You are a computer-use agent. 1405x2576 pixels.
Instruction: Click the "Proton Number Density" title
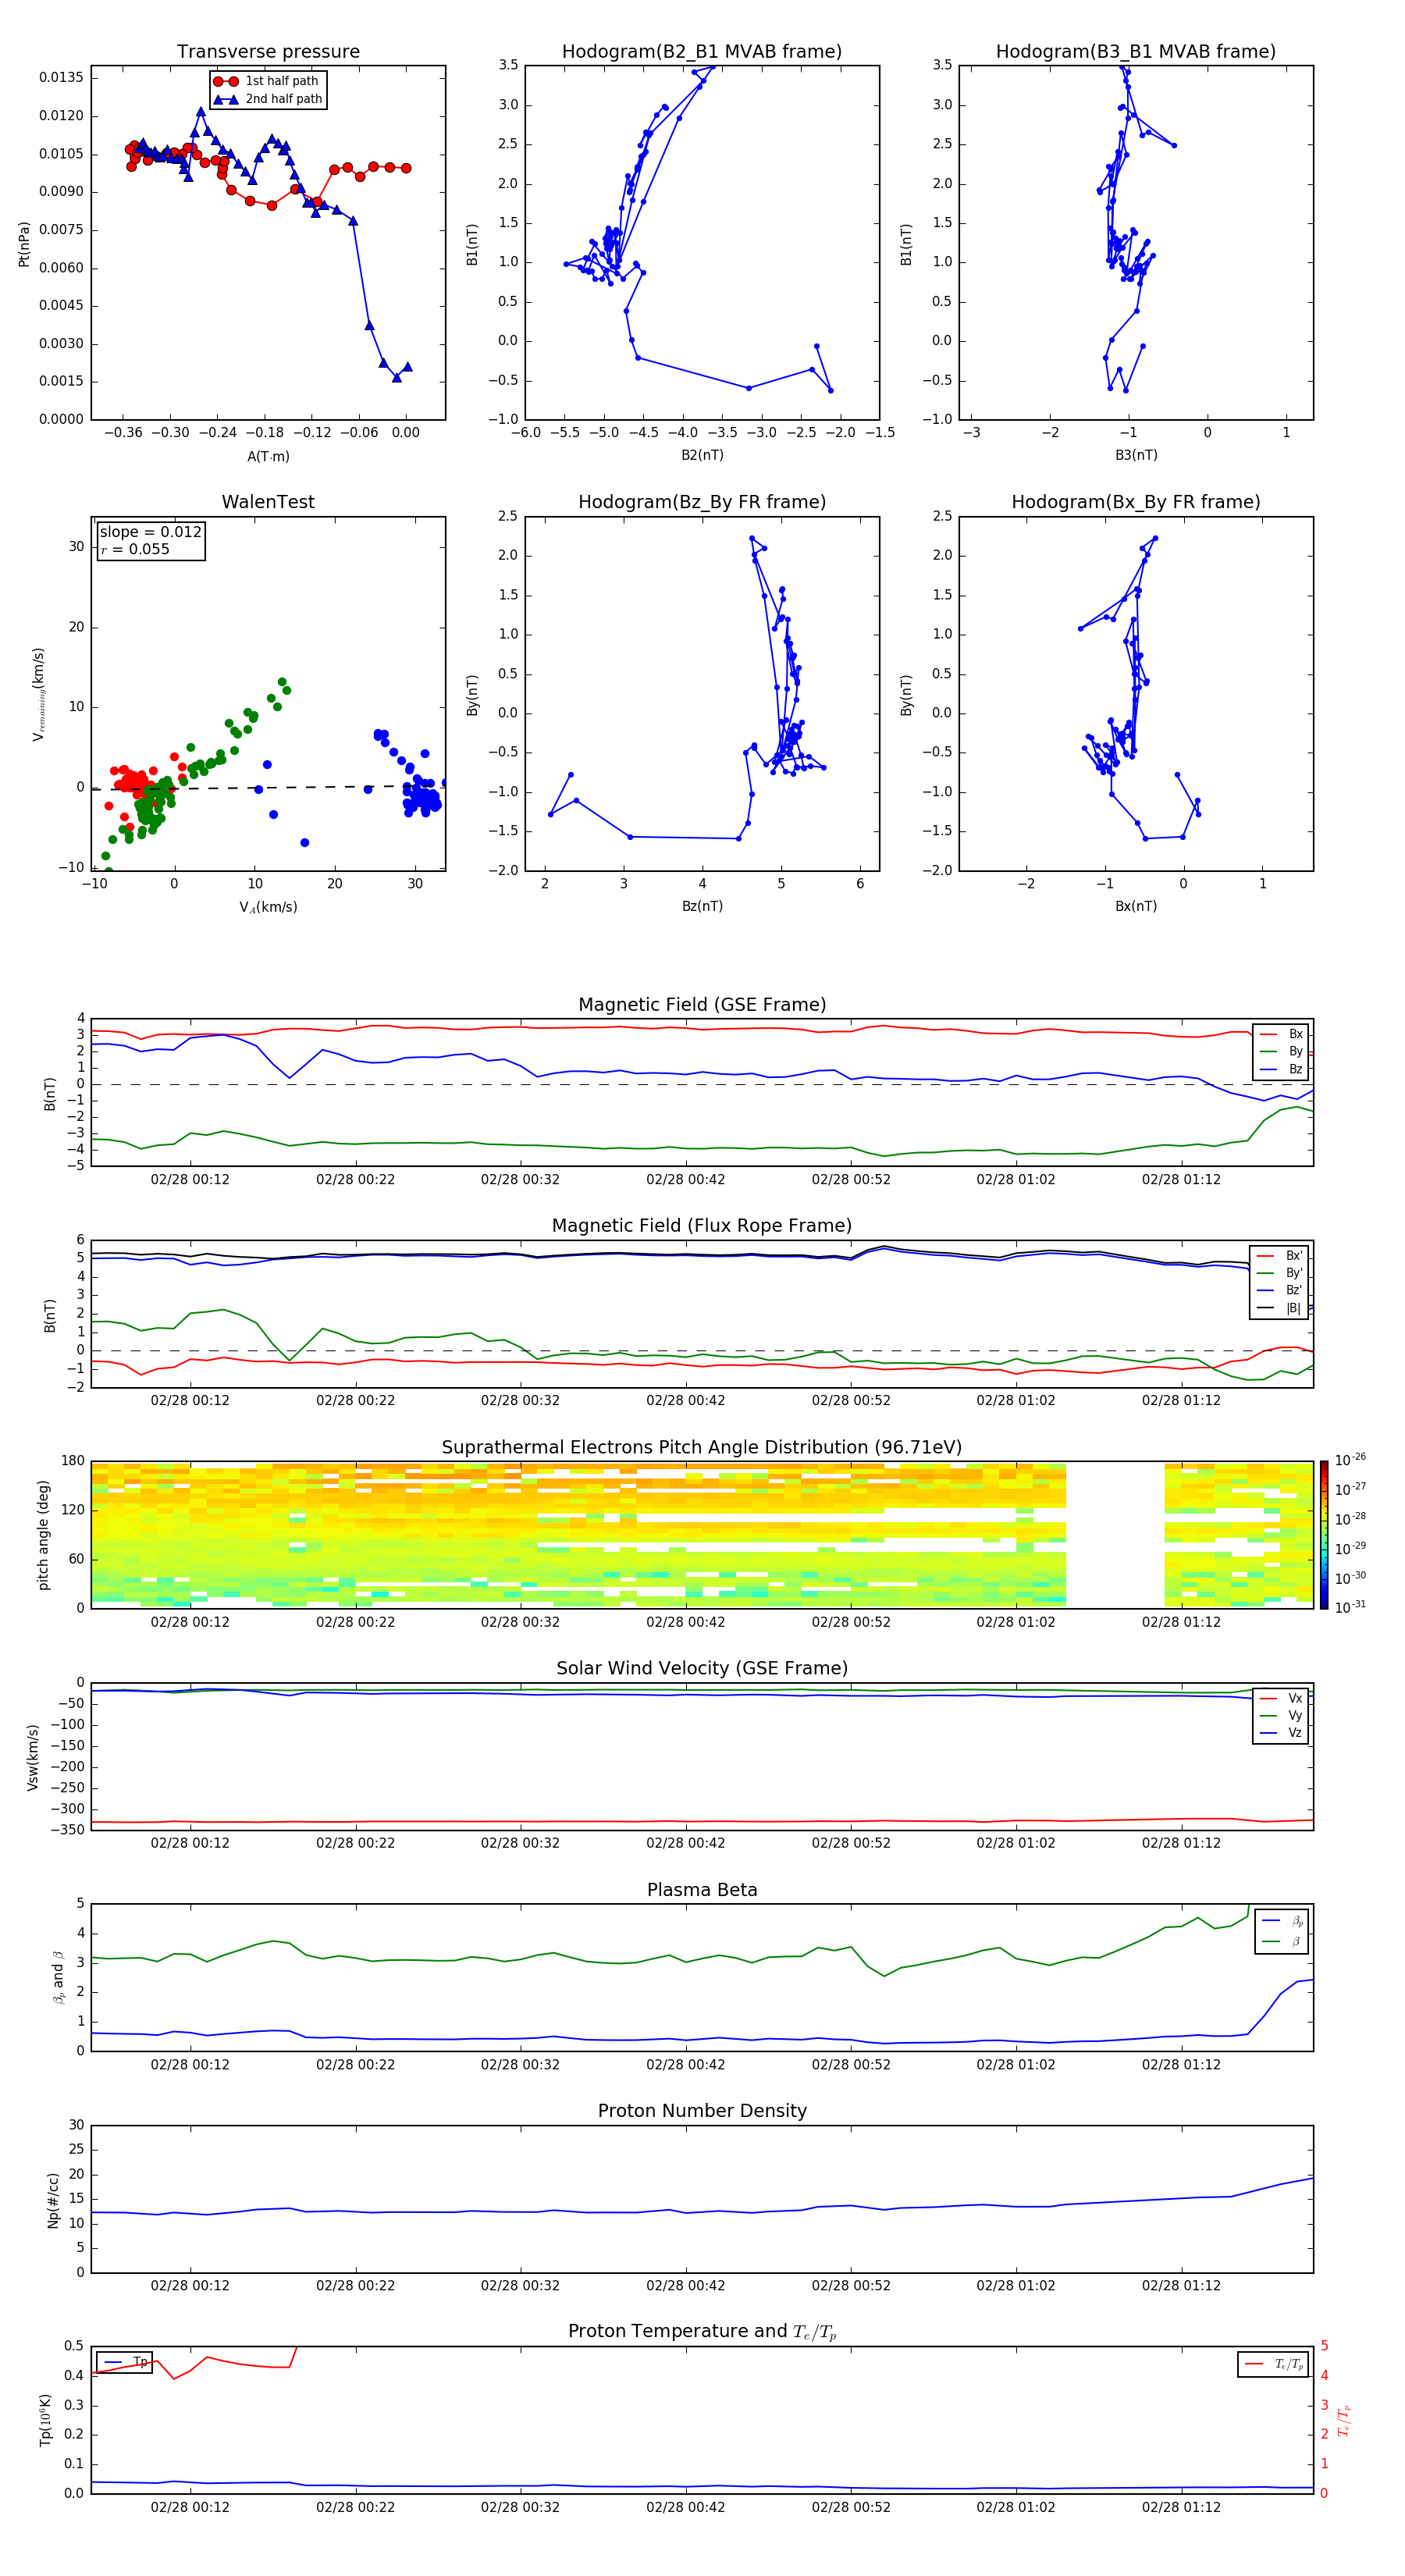click(x=702, y=2111)
